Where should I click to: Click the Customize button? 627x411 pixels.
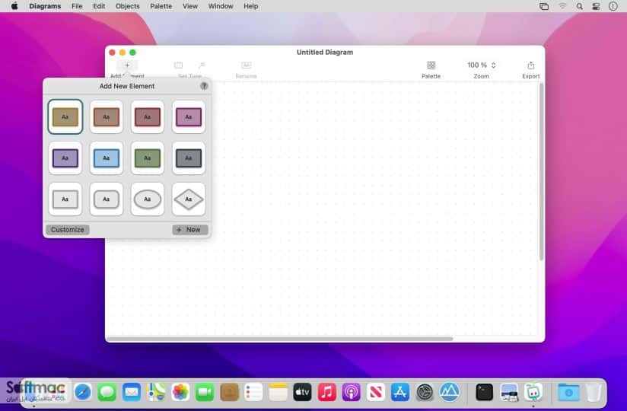point(68,230)
